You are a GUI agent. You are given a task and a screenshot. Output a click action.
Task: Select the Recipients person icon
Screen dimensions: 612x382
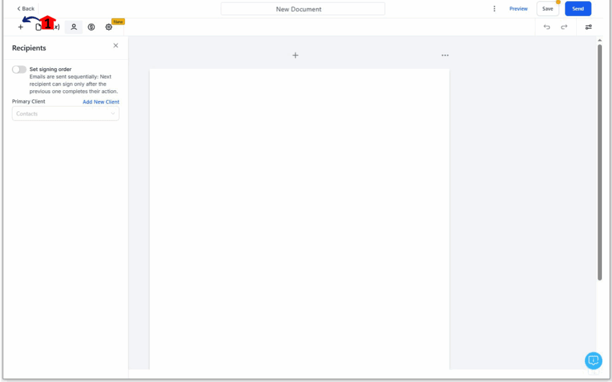click(74, 27)
